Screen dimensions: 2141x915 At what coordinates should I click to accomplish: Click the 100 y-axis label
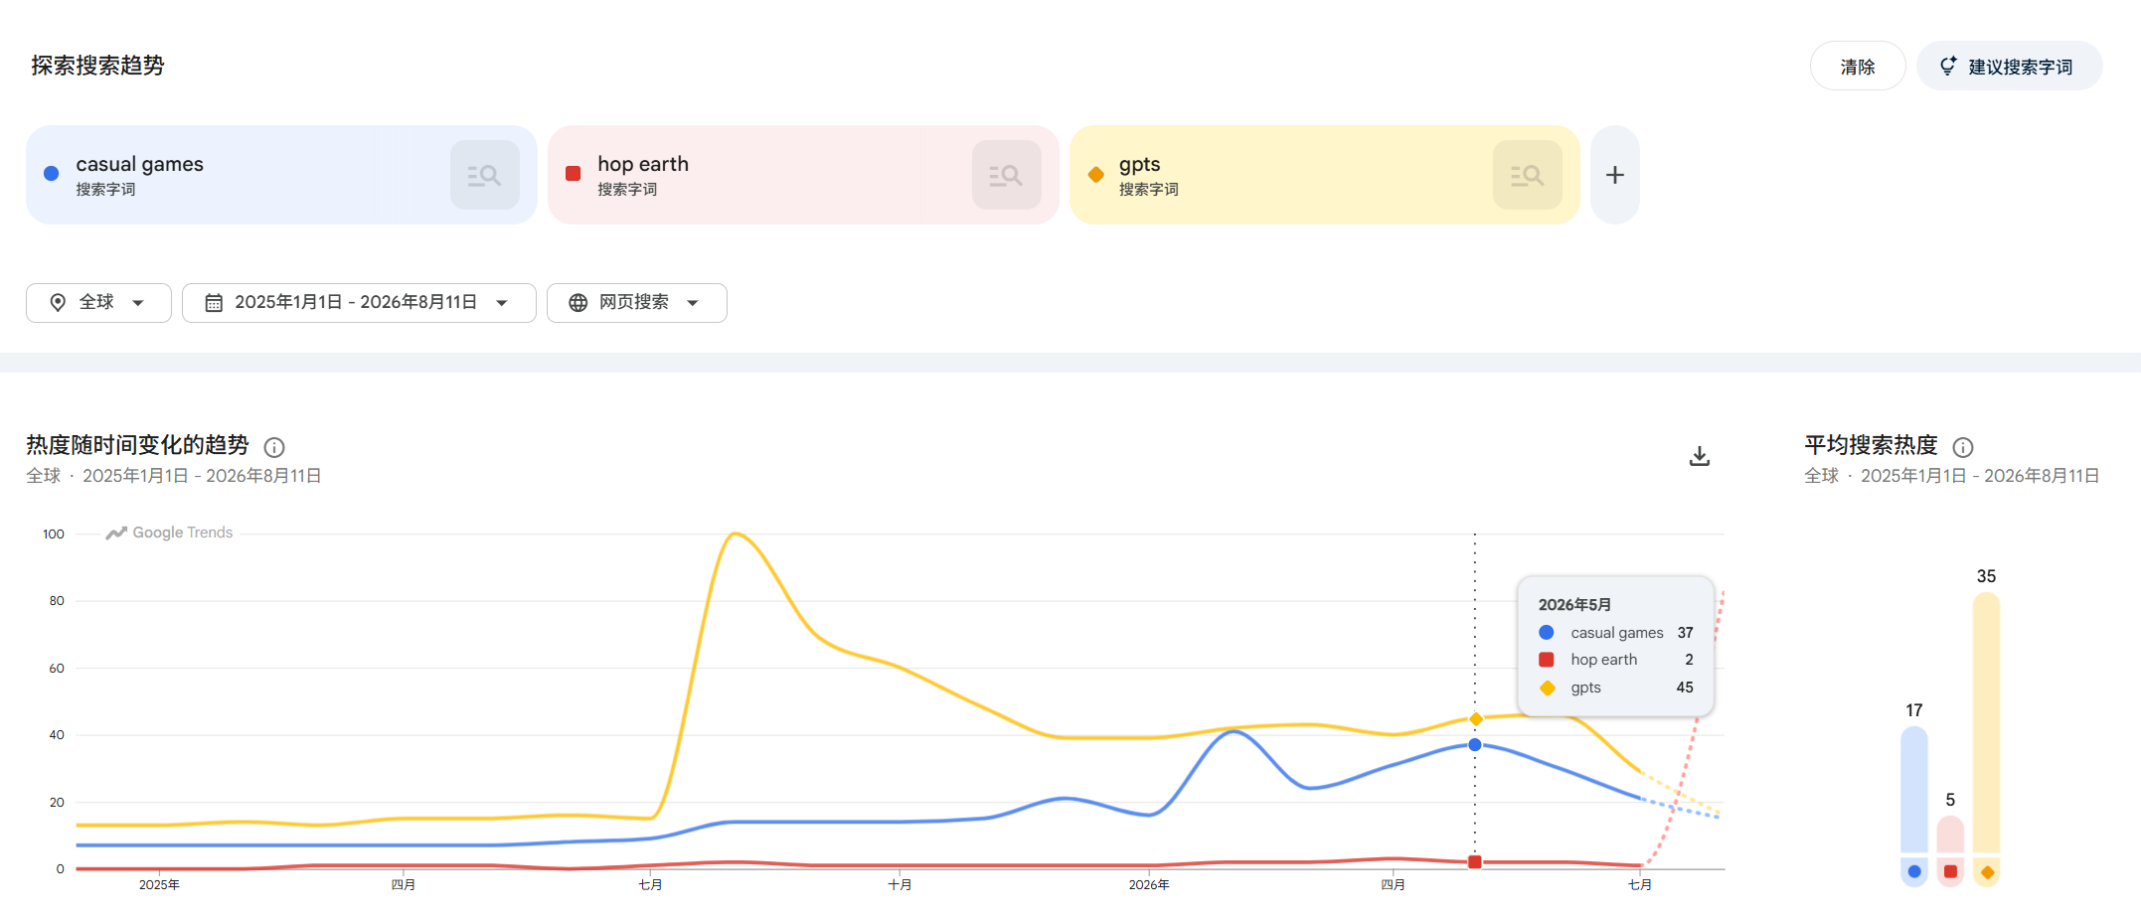click(x=54, y=534)
